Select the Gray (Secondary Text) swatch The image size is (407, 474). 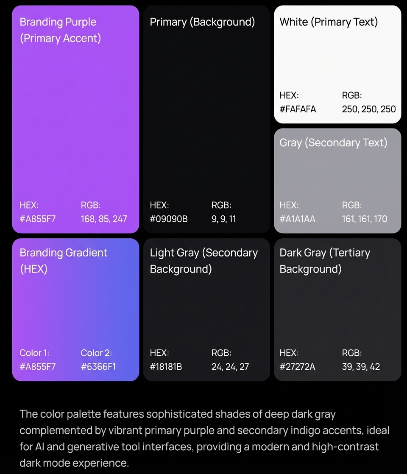pos(337,181)
